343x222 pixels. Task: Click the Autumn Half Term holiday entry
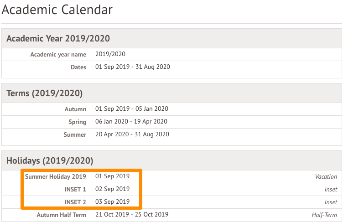click(61, 215)
